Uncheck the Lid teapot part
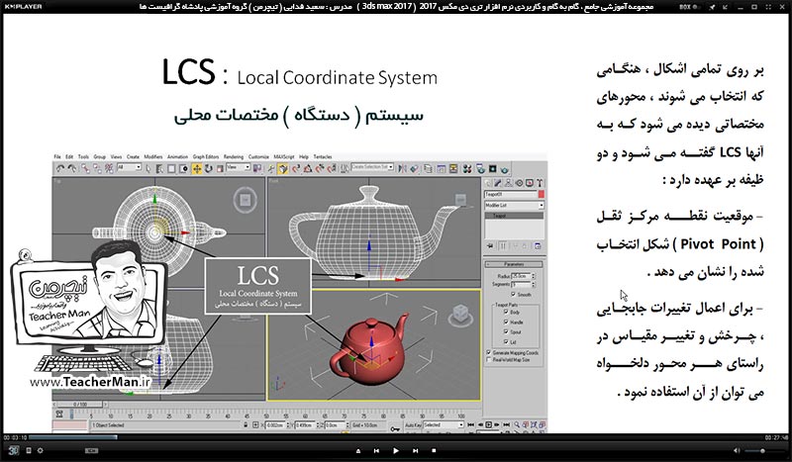 pyautogui.click(x=506, y=342)
